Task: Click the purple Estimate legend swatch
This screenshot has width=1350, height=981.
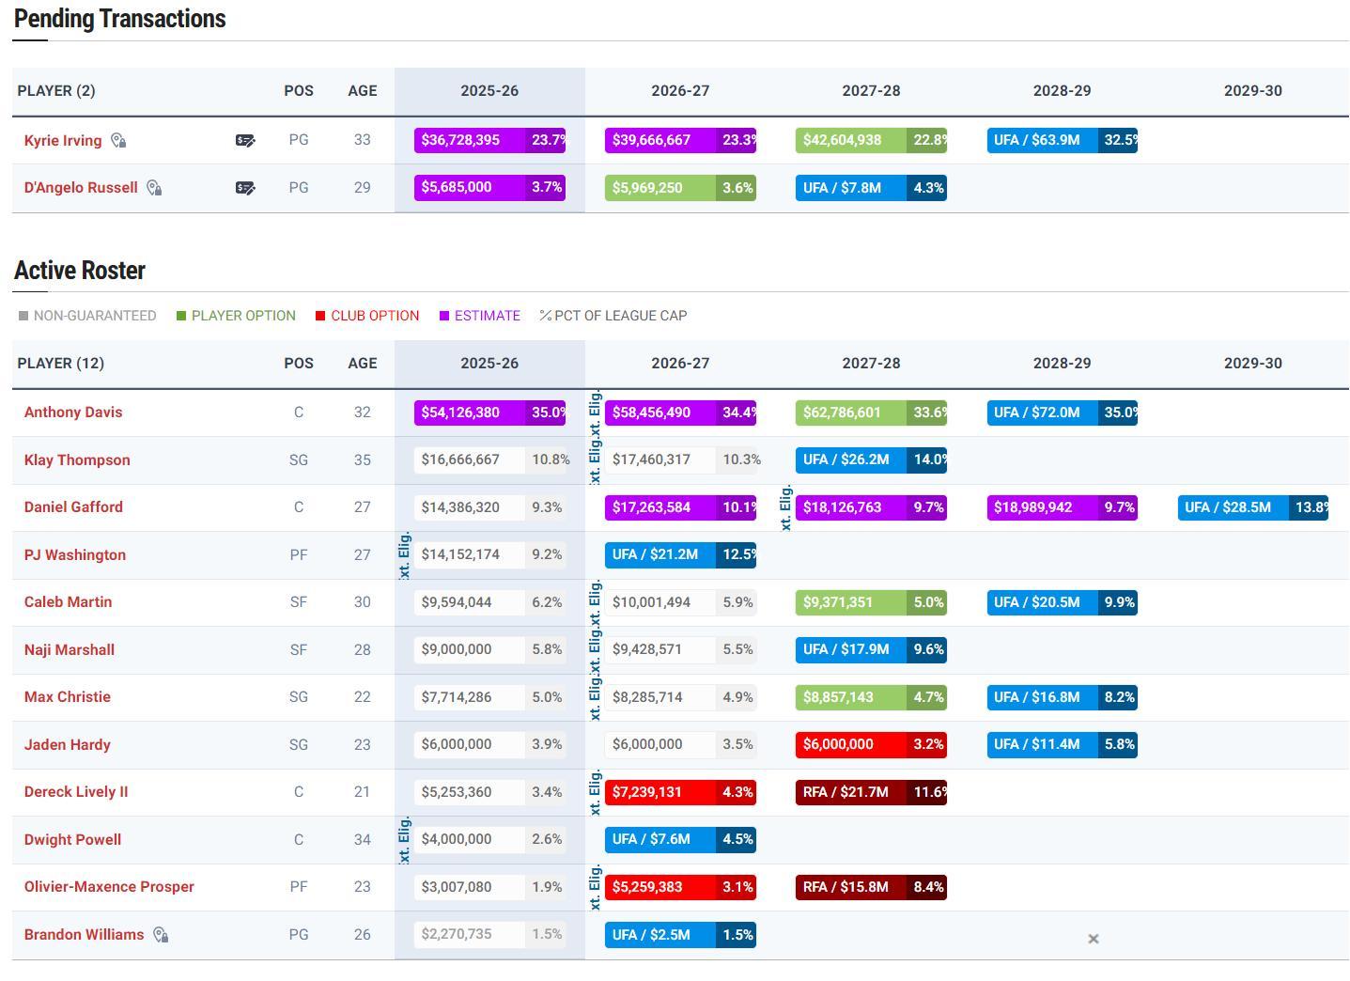Action: [444, 316]
